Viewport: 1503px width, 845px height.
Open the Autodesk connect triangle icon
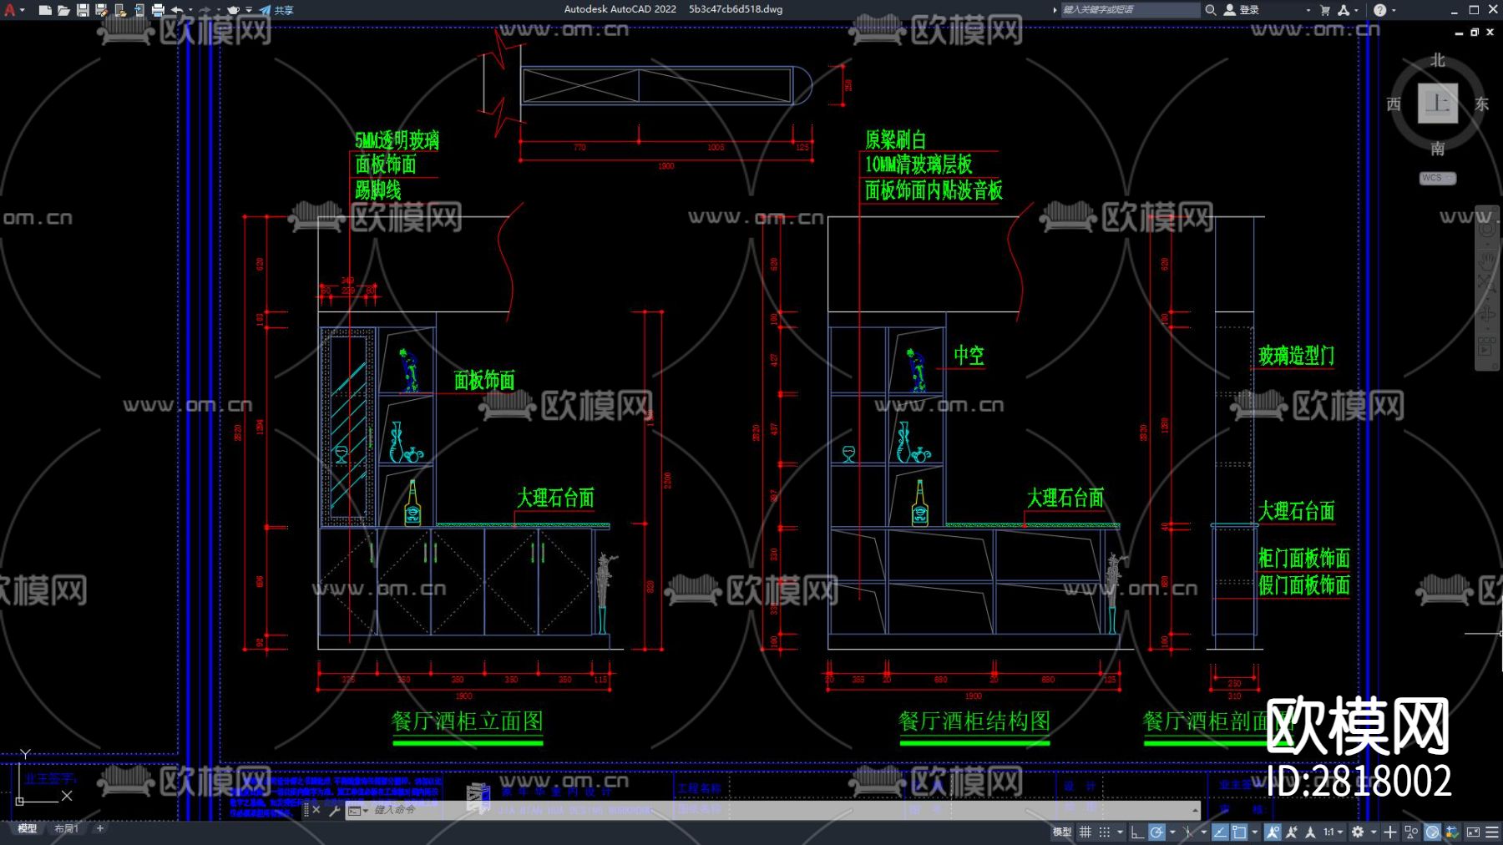click(1344, 10)
